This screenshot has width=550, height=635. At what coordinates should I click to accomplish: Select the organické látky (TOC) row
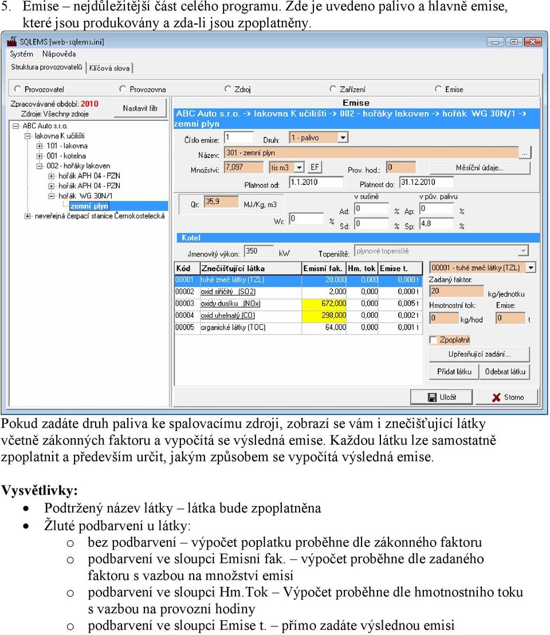click(x=298, y=327)
